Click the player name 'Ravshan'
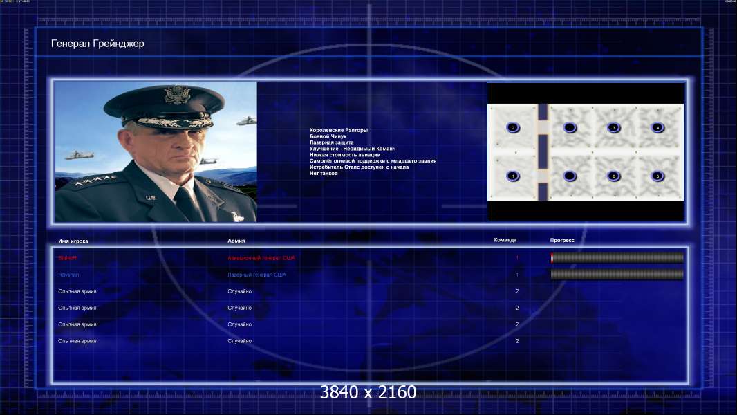Screen dimensions: 737x415 point(68,275)
